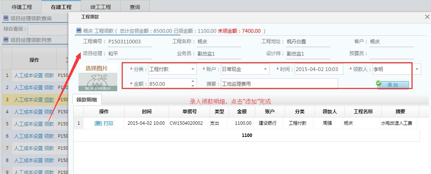This screenshot has width=431, height=174.
Task: Click the [删] link in the detail row
Action: click(x=98, y=123)
